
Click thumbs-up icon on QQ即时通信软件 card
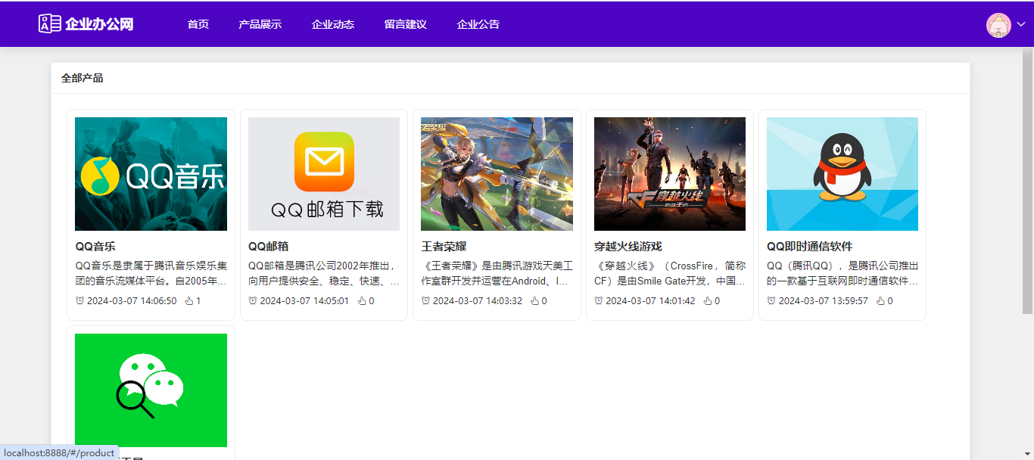click(x=880, y=301)
